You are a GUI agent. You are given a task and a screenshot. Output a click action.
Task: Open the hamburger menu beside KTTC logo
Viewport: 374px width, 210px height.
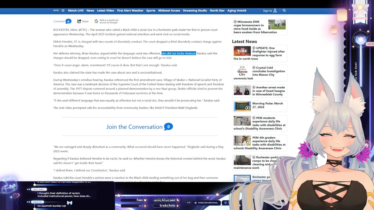pyautogui.click(x=63, y=10)
